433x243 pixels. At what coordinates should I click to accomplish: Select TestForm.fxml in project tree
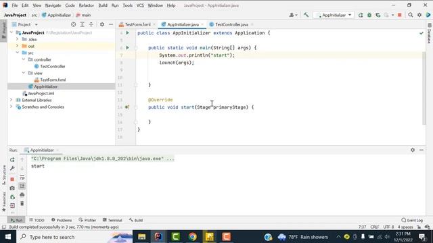[53, 80]
